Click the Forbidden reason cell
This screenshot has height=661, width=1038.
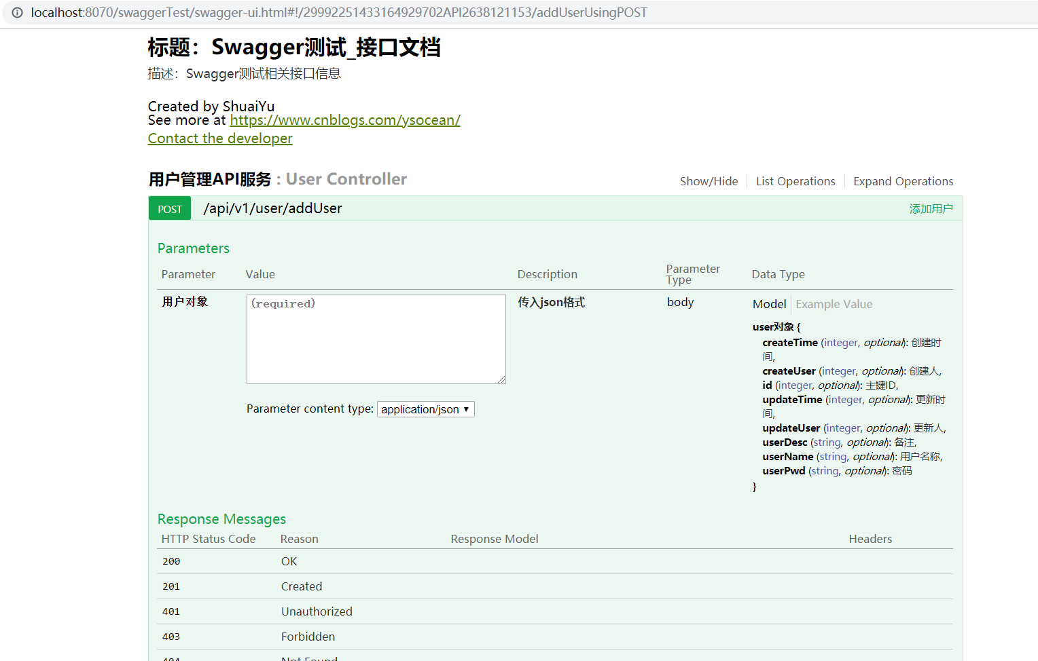click(x=308, y=637)
